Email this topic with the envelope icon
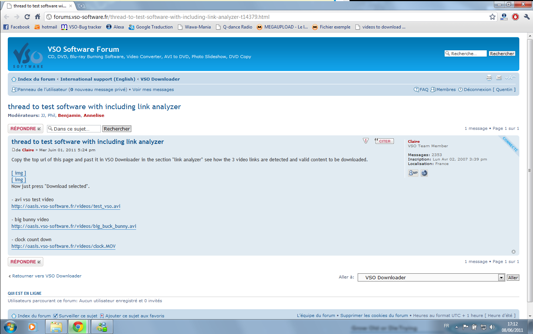 pyautogui.click(x=499, y=78)
